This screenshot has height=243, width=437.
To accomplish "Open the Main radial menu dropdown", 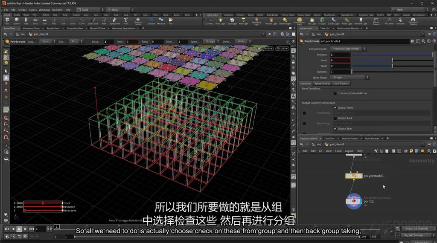I will tap(120, 10).
